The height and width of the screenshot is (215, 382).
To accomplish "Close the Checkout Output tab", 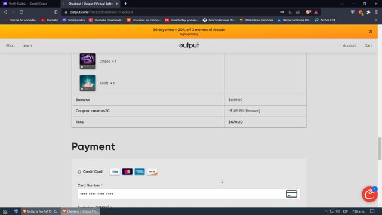I will [x=117, y=4].
